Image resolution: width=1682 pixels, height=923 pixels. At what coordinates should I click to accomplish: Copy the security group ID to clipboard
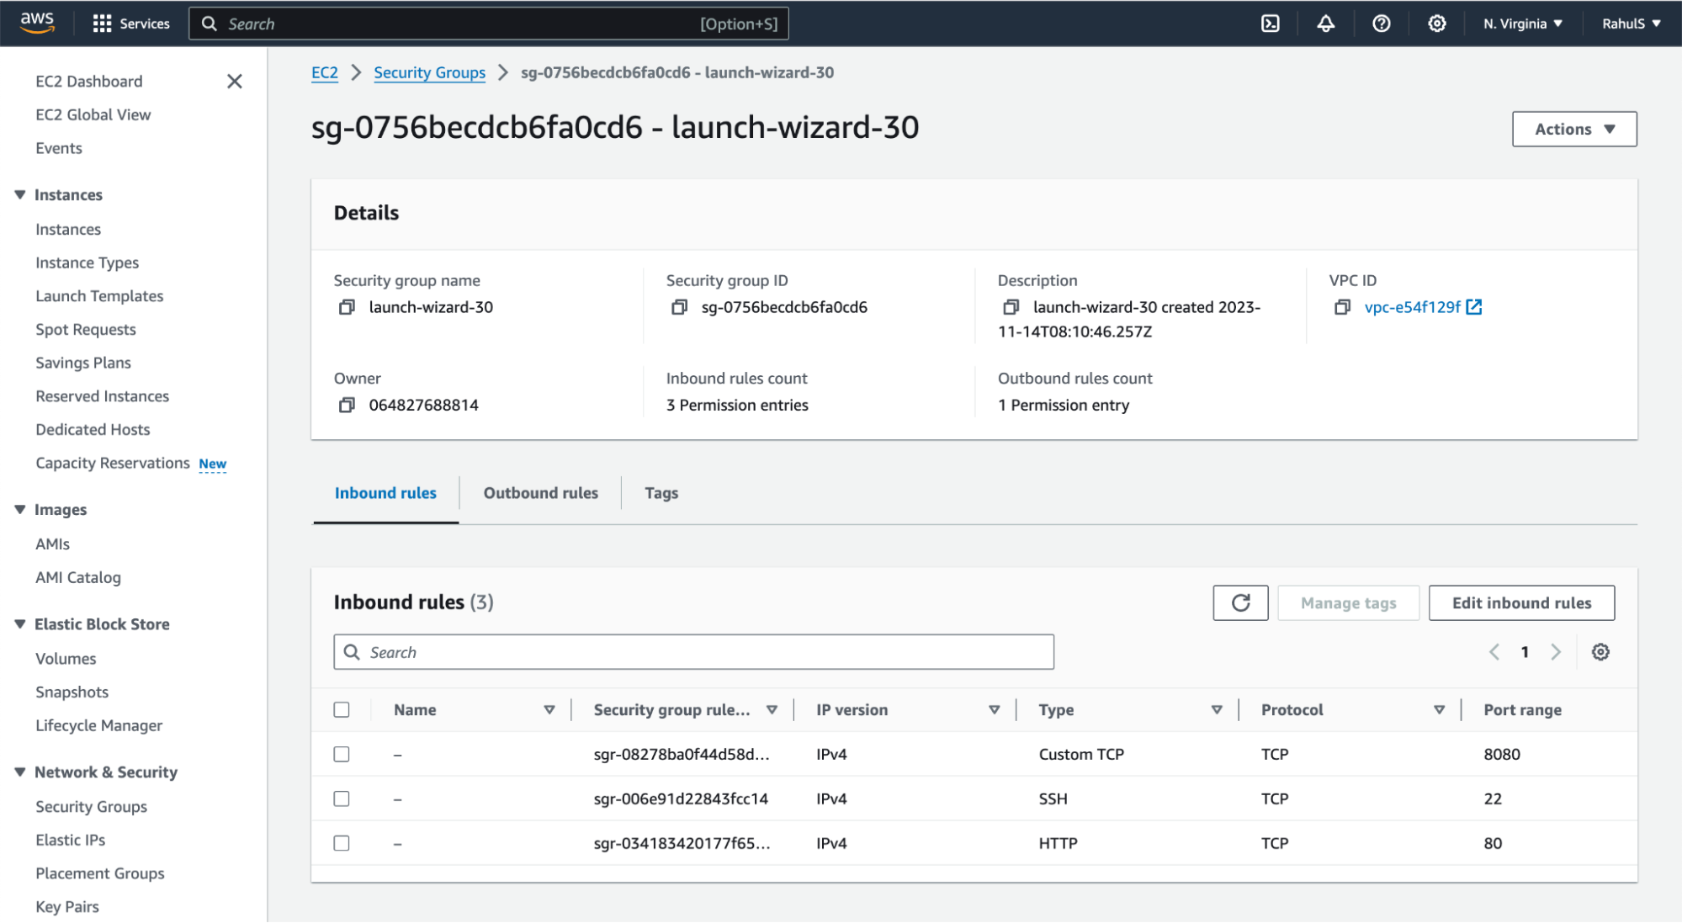(x=679, y=307)
